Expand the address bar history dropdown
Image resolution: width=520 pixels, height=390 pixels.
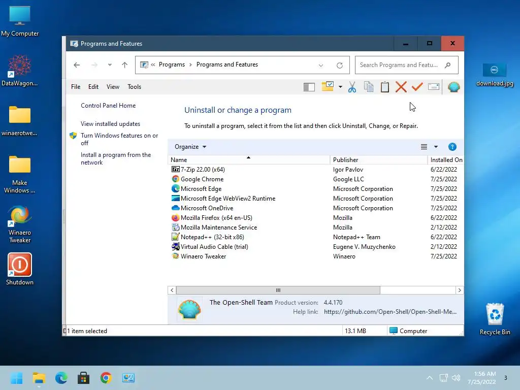[x=321, y=66]
